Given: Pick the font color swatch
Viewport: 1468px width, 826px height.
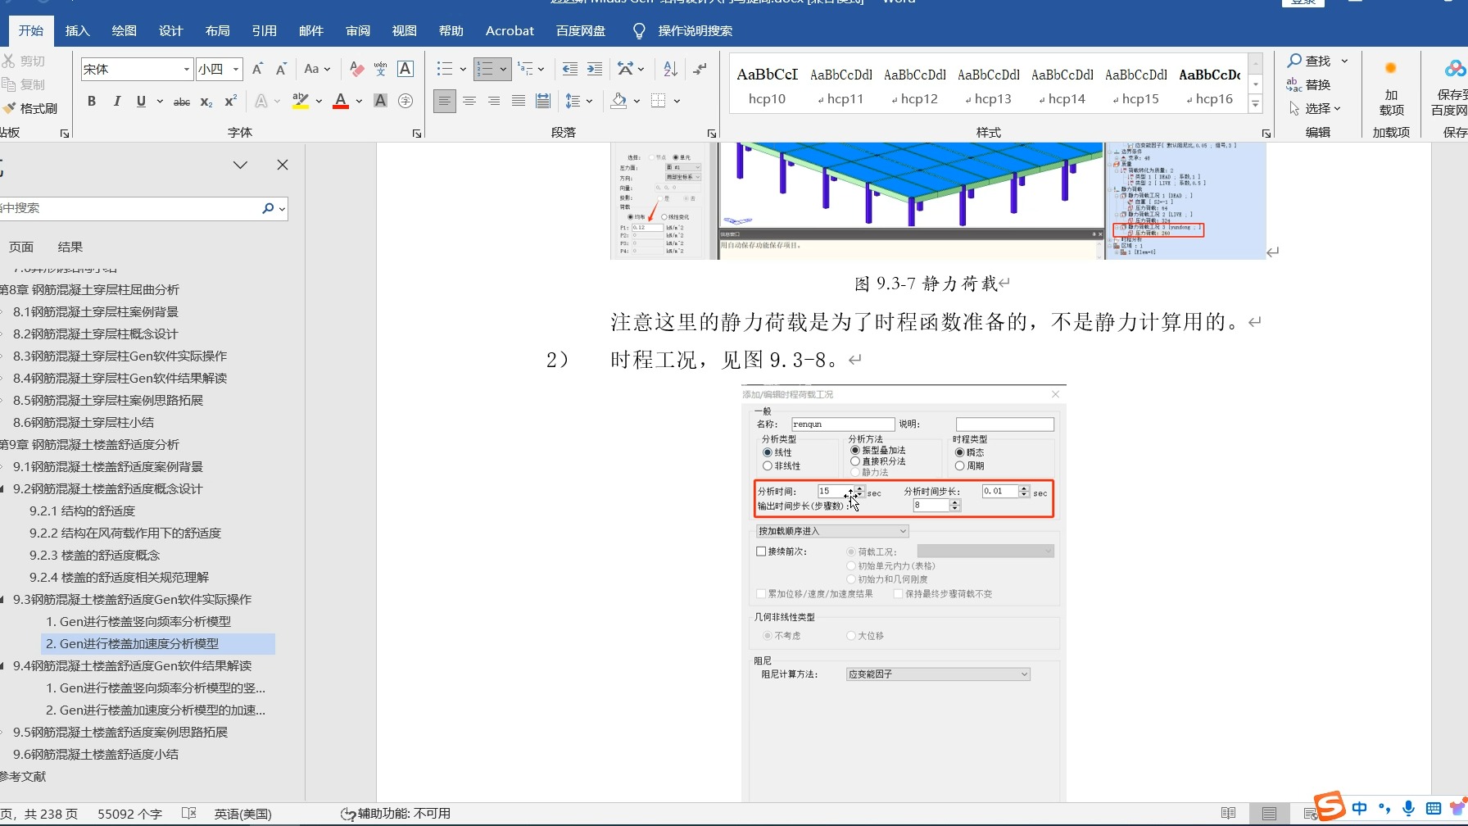Looking at the screenshot, I should 340,102.
